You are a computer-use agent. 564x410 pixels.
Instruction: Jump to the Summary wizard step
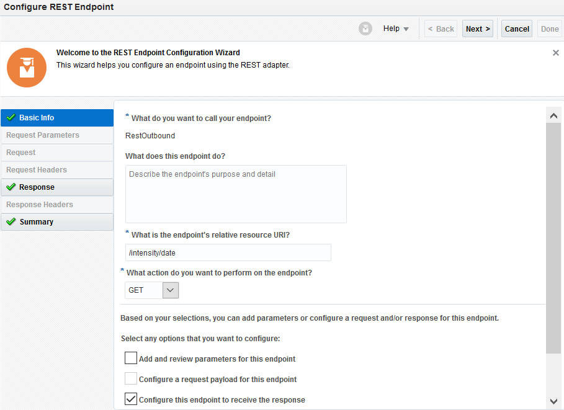[36, 222]
